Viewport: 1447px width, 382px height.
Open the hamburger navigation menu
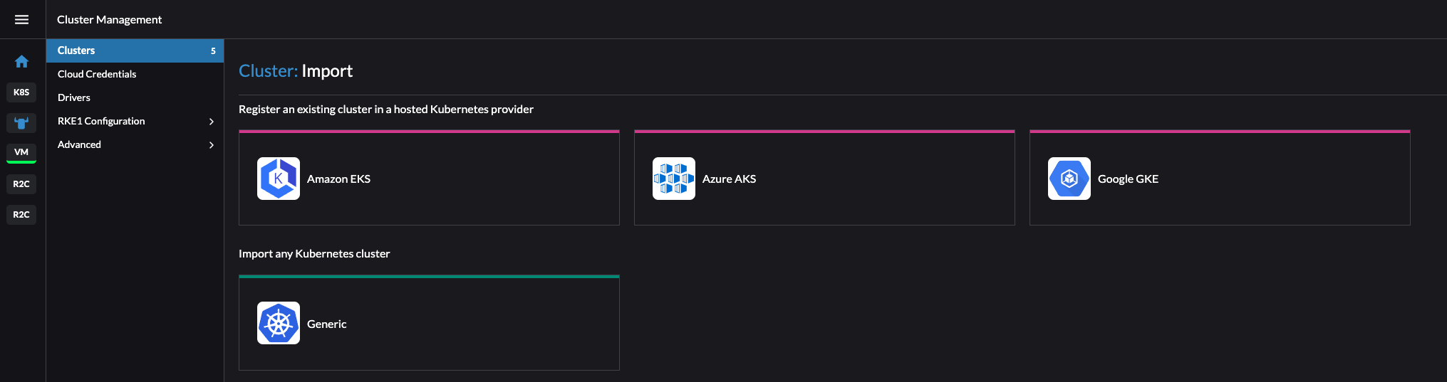pos(21,19)
